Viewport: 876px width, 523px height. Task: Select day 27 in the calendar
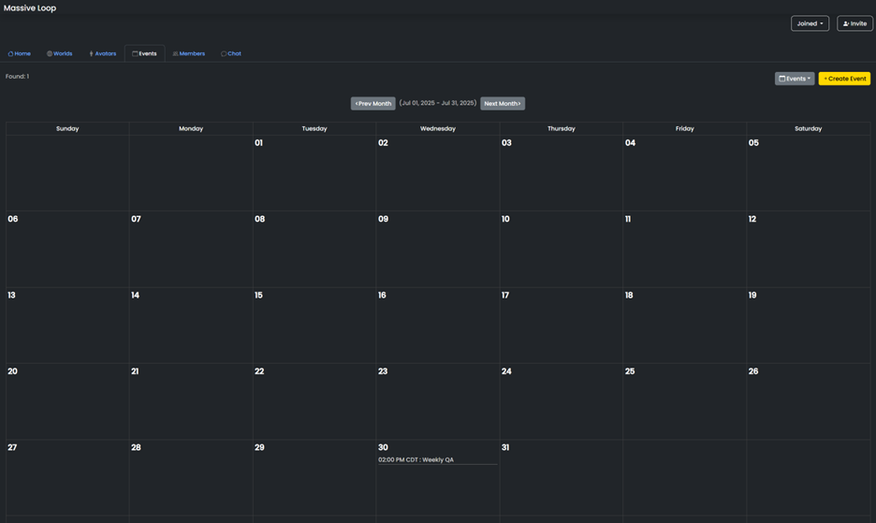tap(67, 478)
